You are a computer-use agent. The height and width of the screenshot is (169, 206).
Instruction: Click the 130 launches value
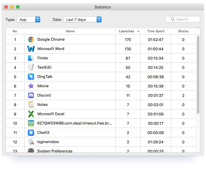tap(128, 49)
